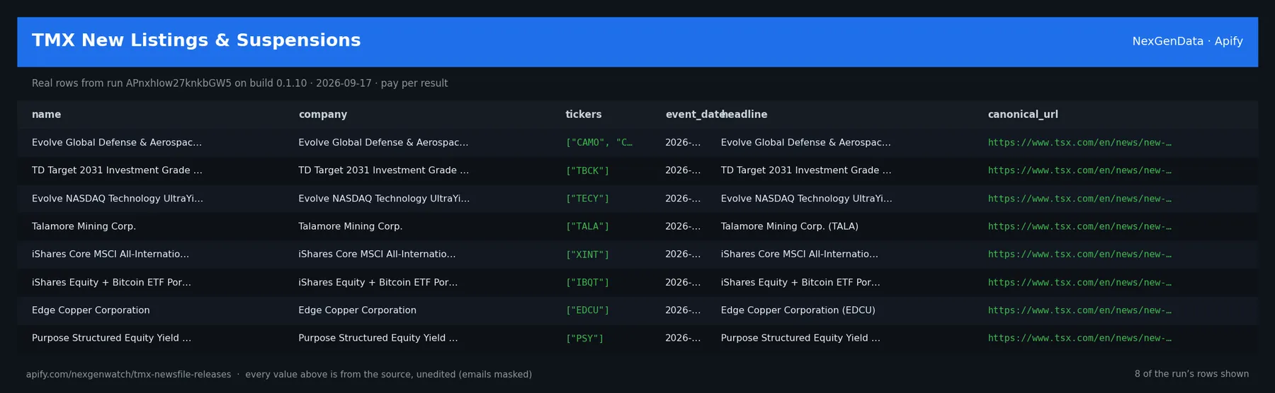Click name cell TD Target 2031 Investment Grade
Screen dimensions: 1275x393
pos(117,170)
